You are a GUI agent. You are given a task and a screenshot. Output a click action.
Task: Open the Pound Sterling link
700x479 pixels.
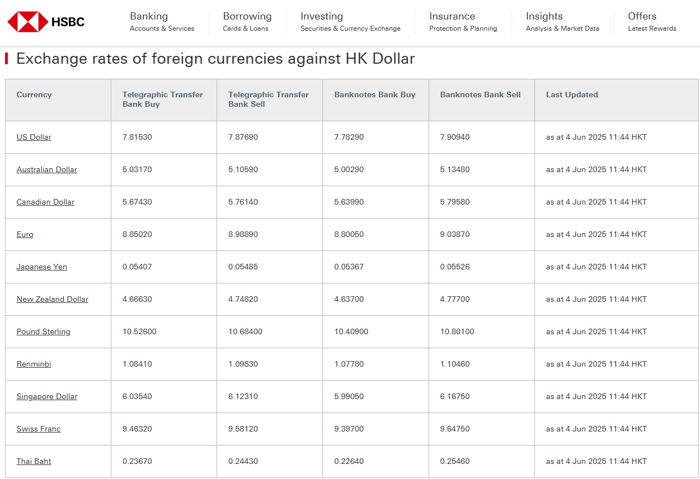point(43,331)
